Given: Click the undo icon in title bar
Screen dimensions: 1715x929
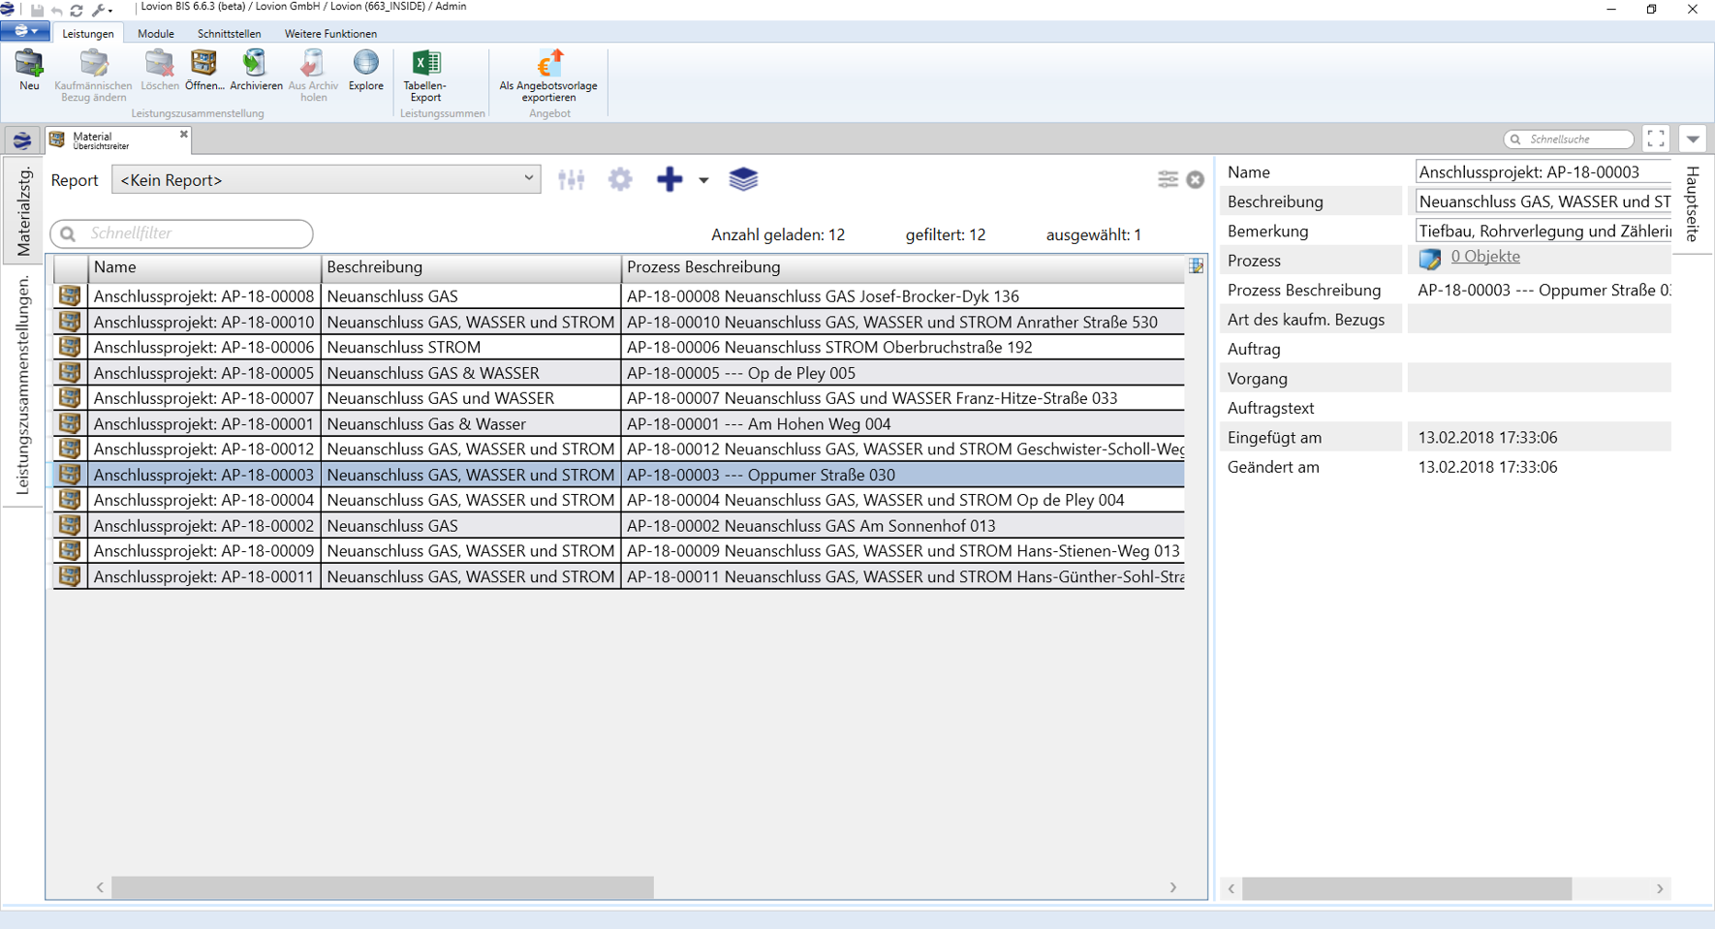Looking at the screenshot, I should coord(57,9).
